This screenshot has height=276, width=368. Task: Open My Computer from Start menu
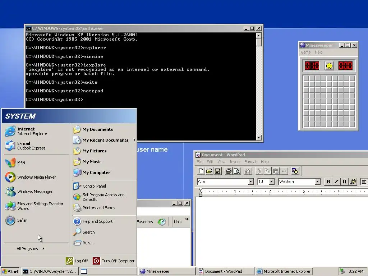[104, 172]
